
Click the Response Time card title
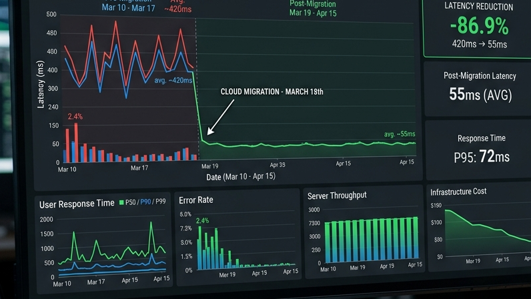pos(481,138)
